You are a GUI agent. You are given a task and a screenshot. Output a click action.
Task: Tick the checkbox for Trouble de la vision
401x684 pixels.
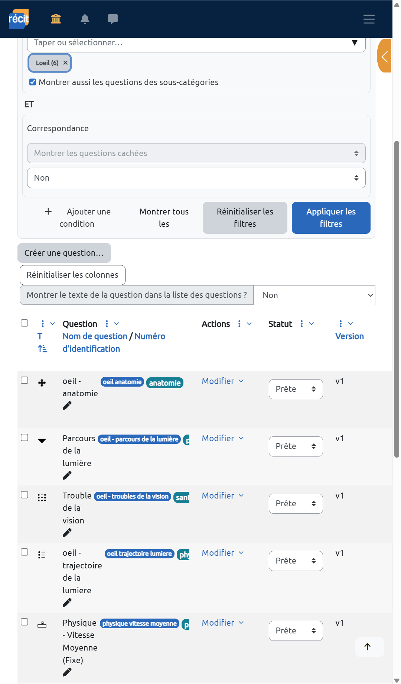click(x=25, y=495)
